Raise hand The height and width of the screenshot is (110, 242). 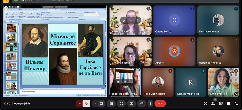point(142,104)
